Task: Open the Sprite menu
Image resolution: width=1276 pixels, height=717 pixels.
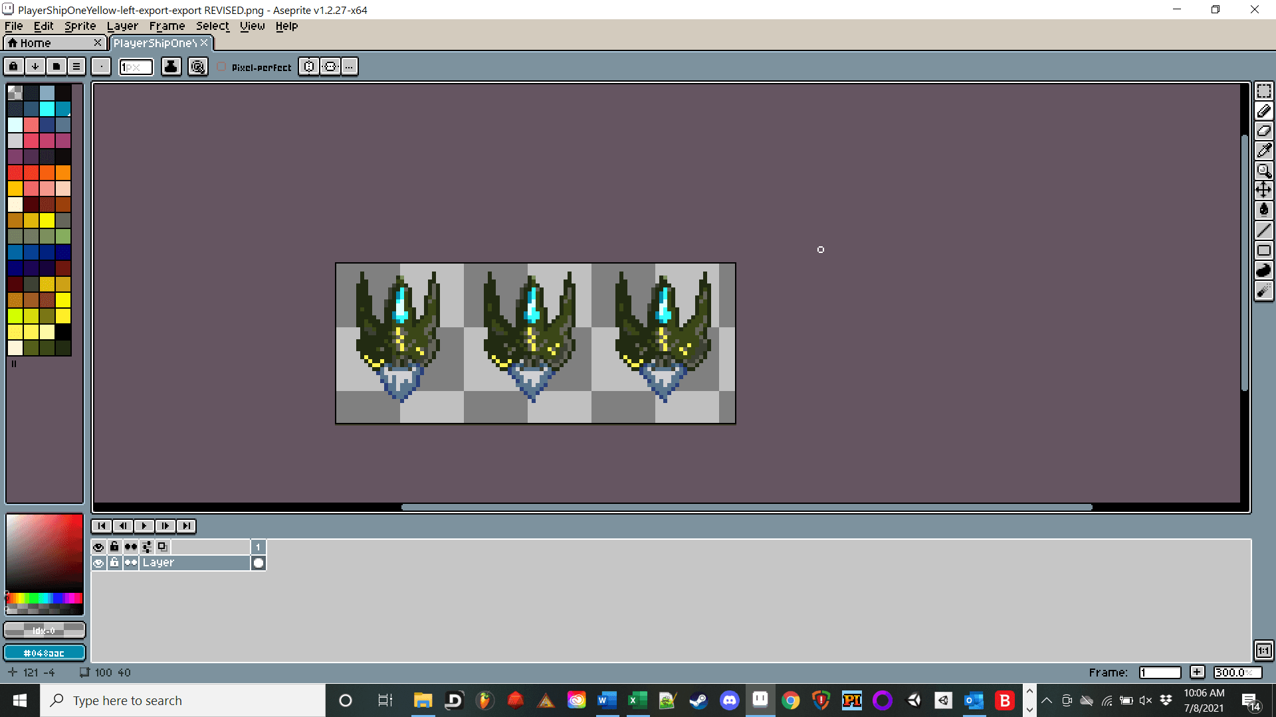Action: tap(80, 26)
